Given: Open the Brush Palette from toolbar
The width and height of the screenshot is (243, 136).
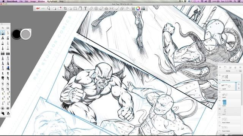Looking at the screenshot, I should click(133, 8).
